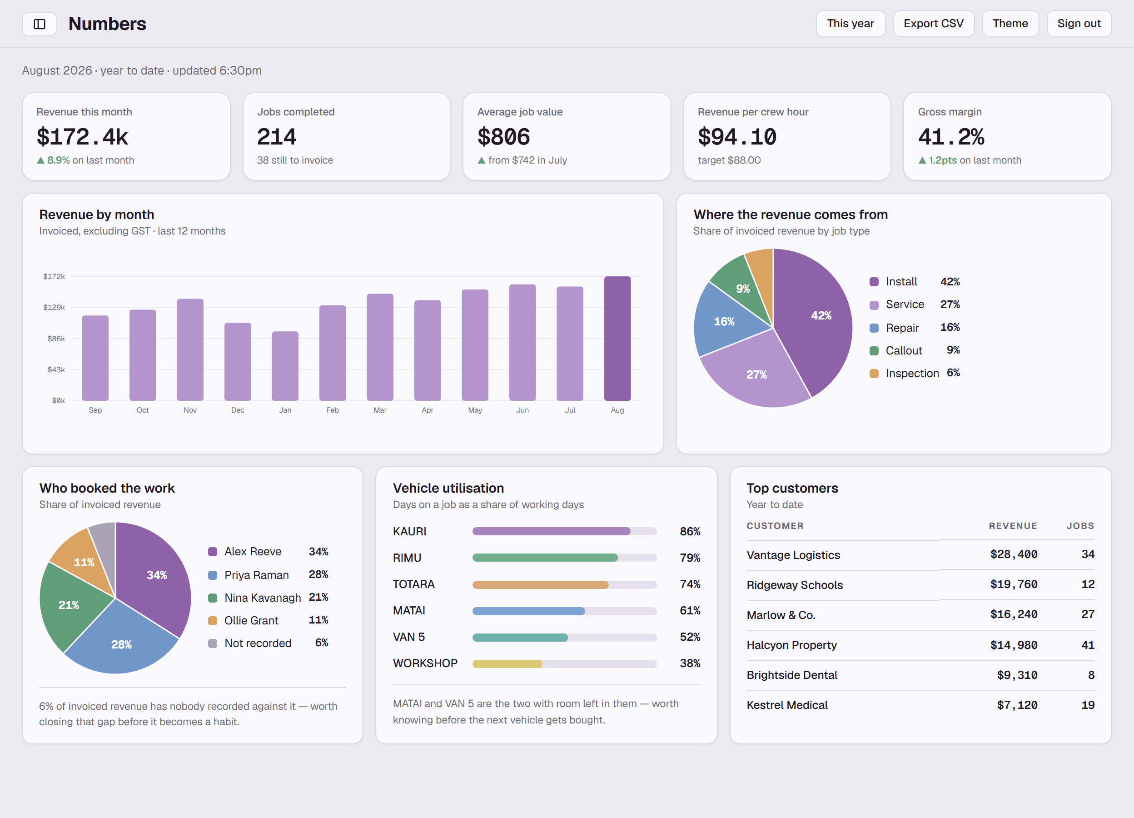
Task: Click the 28% Priya Raman pie slice
Action: (x=121, y=644)
